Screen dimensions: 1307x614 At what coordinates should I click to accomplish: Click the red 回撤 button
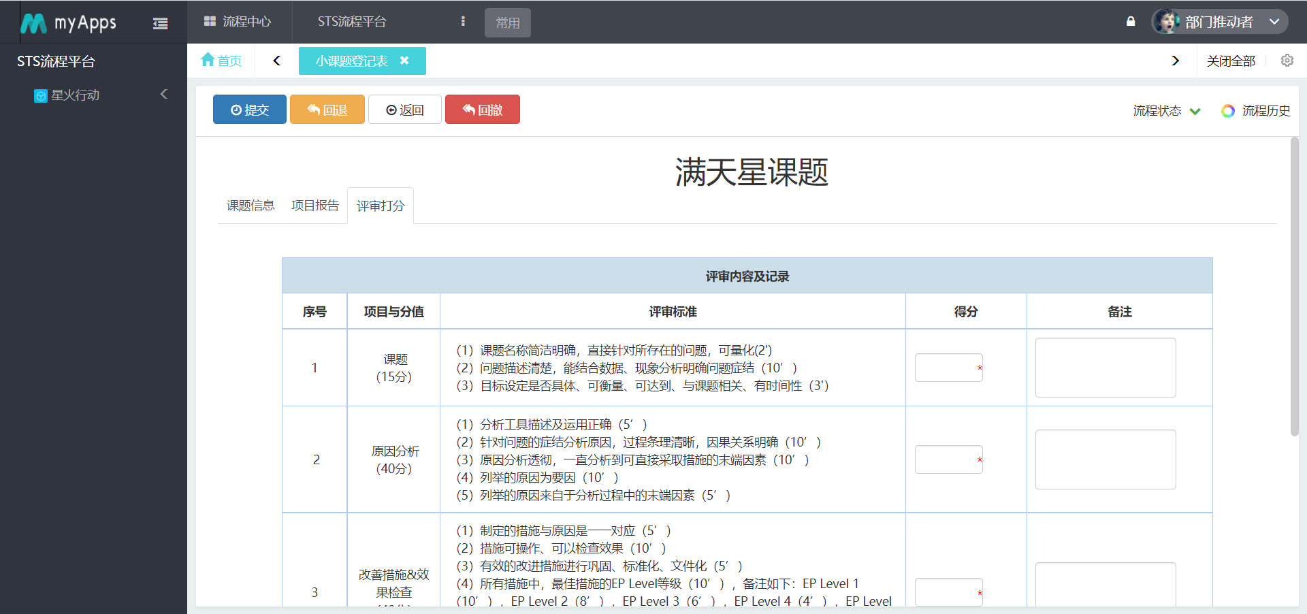pyautogui.click(x=482, y=110)
